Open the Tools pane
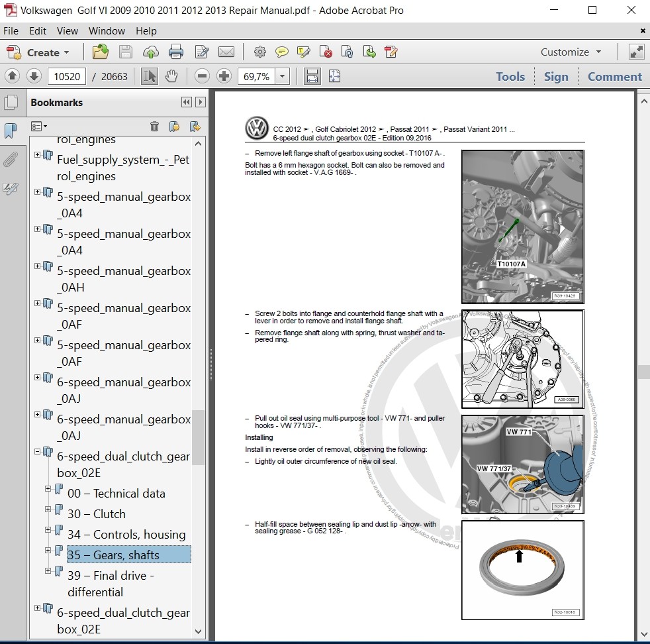The width and height of the screenshot is (650, 644). pos(510,77)
